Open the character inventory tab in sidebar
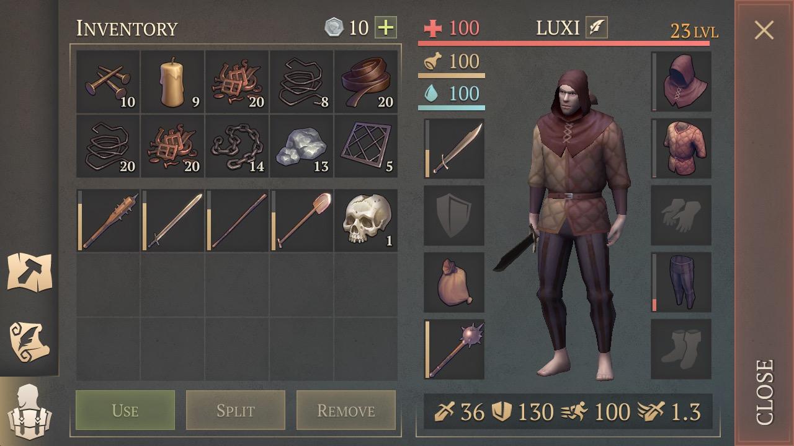The image size is (794, 446). (29, 411)
